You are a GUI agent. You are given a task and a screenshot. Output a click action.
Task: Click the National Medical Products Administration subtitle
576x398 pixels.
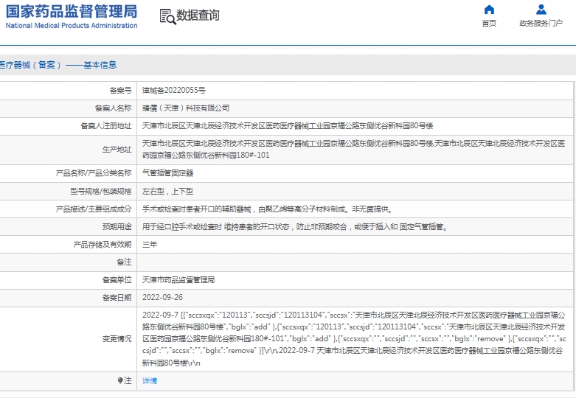72,26
